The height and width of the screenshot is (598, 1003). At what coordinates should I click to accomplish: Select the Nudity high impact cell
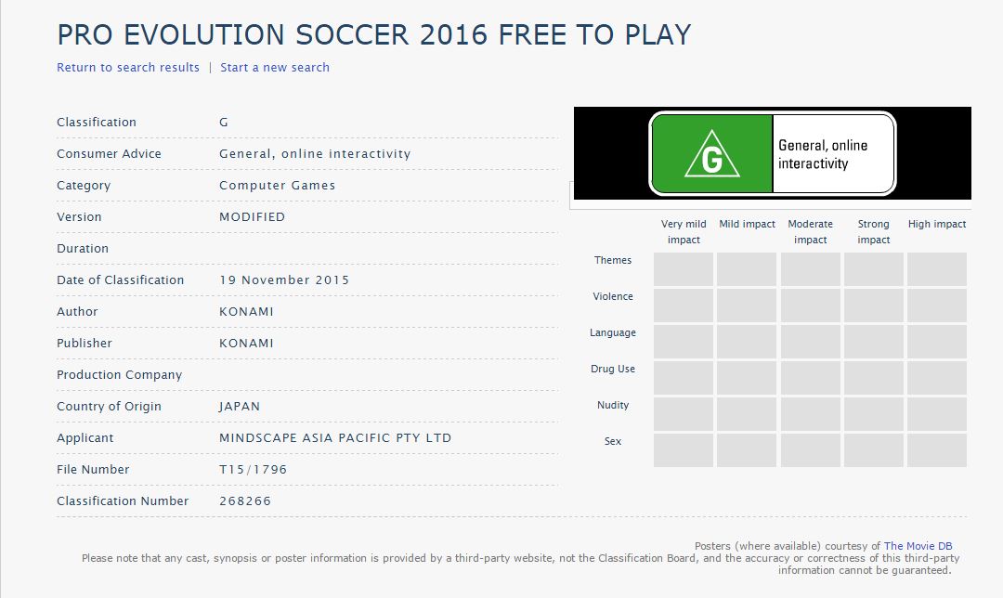936,414
